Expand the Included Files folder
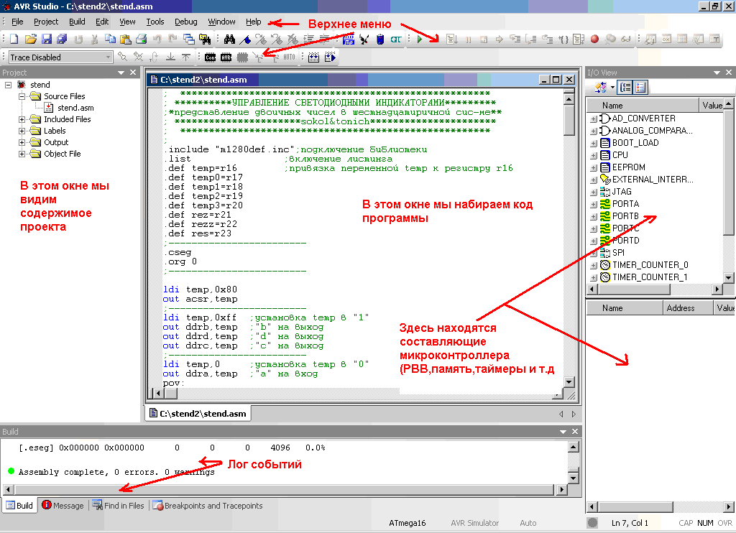 point(22,120)
